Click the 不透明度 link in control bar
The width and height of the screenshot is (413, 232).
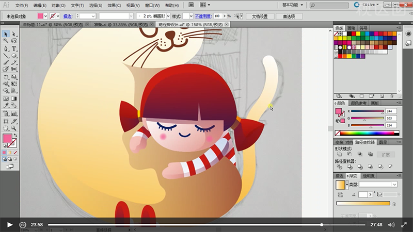click(203, 16)
